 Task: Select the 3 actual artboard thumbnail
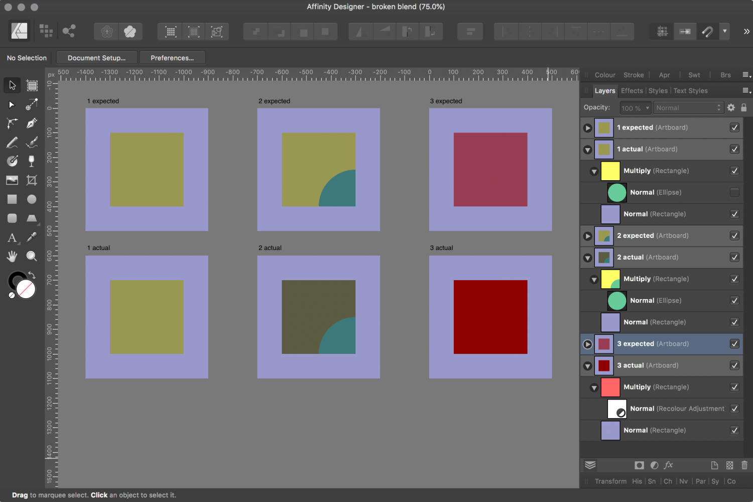(x=604, y=365)
